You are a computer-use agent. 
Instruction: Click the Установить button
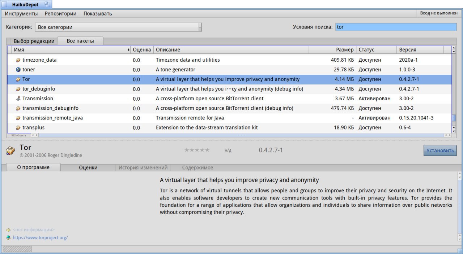point(440,150)
